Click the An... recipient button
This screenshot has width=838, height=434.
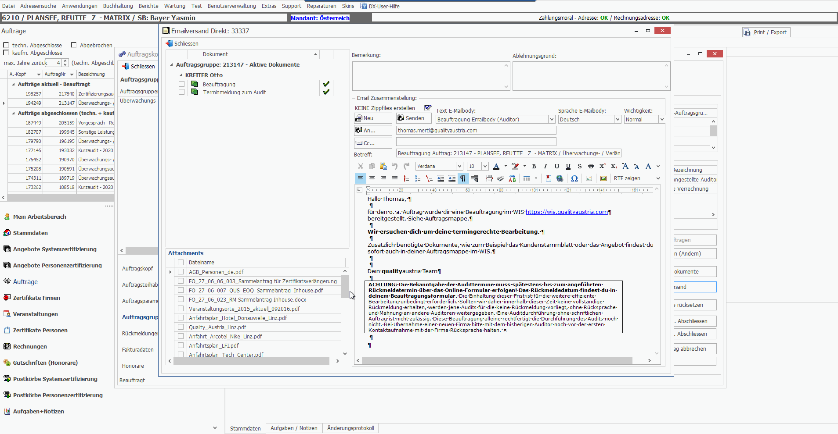pyautogui.click(x=373, y=131)
